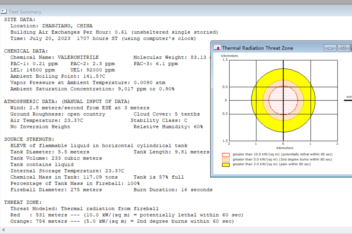Select "Chemical Name: VALERONITRILE" text

55,57
